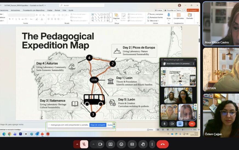Open the Animaciones ribbon tab
Image resolution: width=239 pixels, height=150 pixels.
click(x=15, y=10)
